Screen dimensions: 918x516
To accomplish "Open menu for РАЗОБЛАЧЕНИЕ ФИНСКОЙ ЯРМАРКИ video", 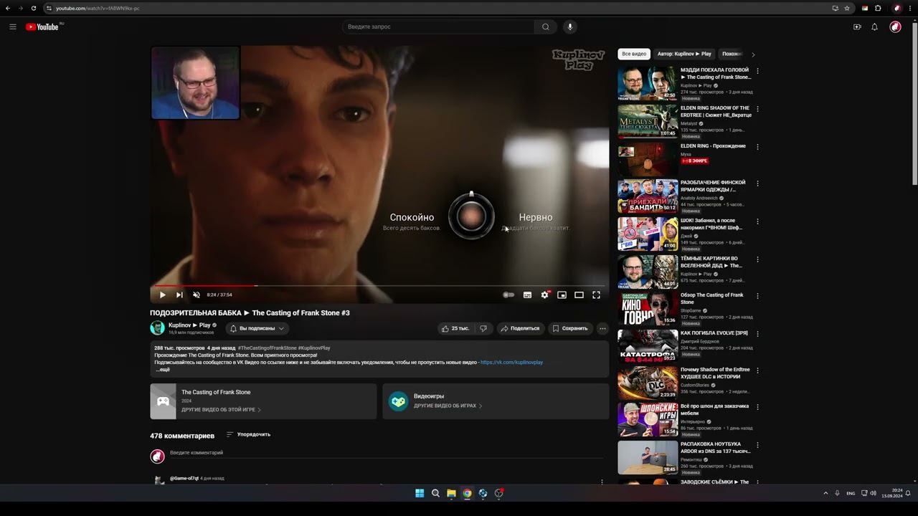I will (757, 183).
